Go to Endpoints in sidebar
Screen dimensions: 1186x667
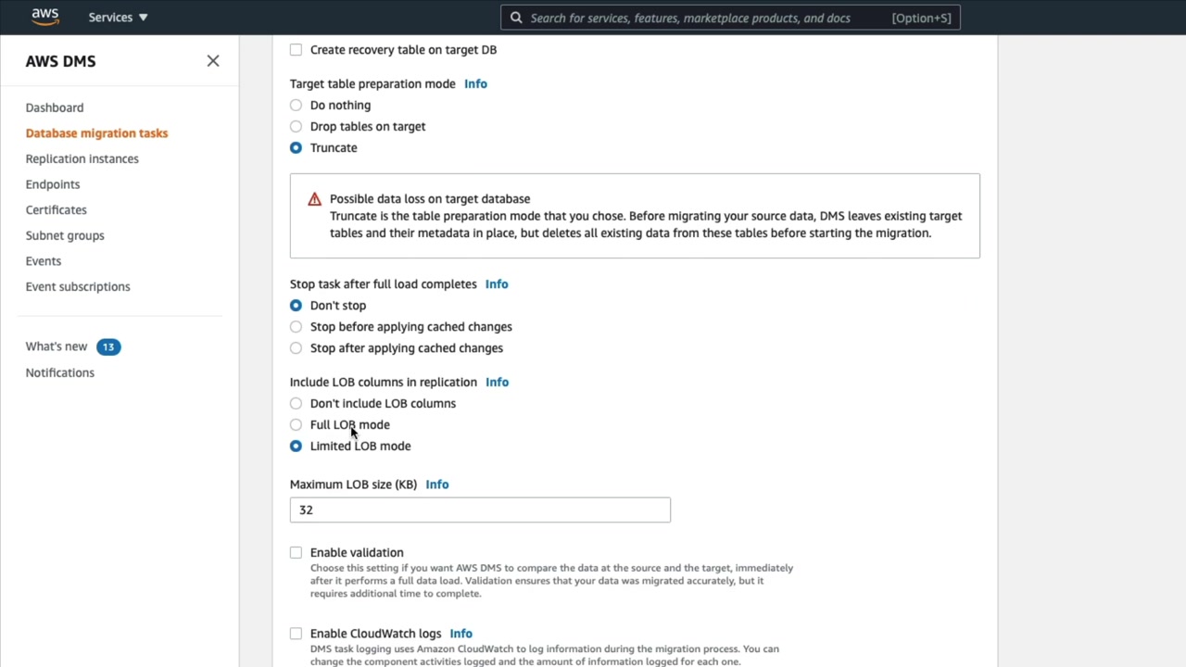pos(53,184)
